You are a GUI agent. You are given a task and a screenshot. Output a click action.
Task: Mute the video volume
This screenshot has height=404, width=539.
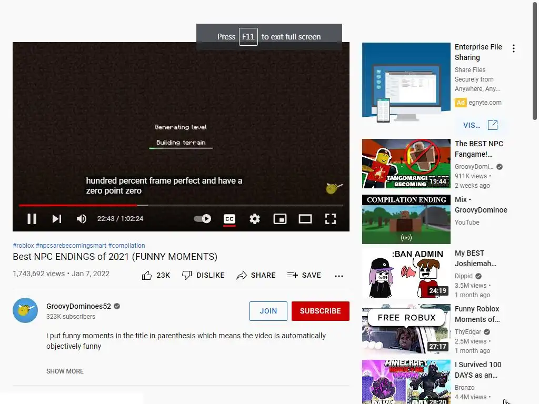pos(82,219)
